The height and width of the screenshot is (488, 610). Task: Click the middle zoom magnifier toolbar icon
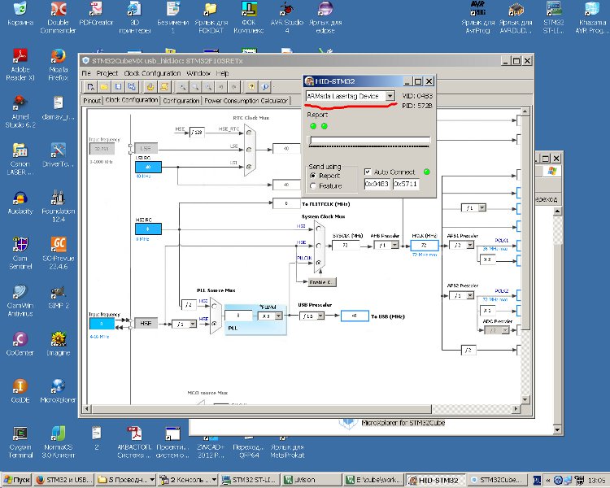[x=195, y=86]
